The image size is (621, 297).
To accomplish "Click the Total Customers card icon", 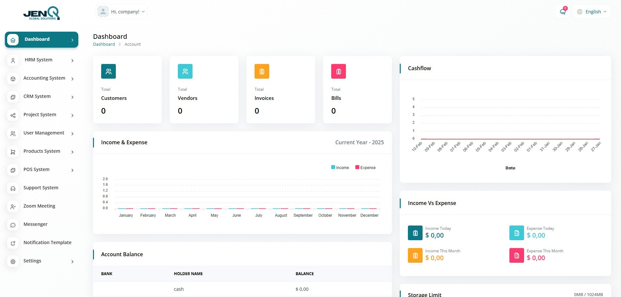I will [108, 71].
